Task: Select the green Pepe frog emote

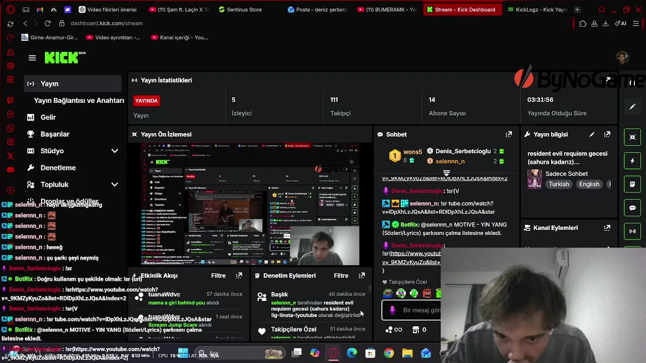Action: tap(388, 293)
